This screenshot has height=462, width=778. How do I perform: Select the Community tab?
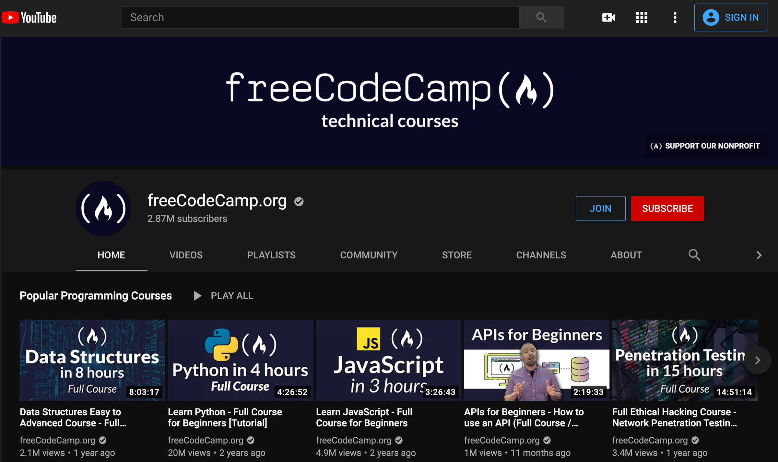click(369, 255)
